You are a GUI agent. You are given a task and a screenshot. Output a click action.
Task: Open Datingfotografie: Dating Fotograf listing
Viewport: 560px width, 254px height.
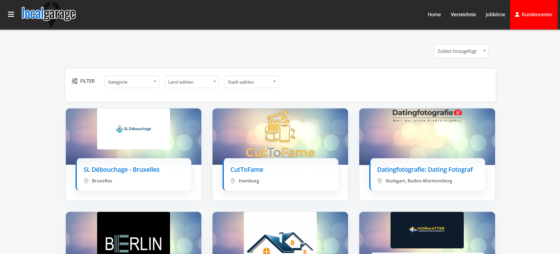click(425, 170)
